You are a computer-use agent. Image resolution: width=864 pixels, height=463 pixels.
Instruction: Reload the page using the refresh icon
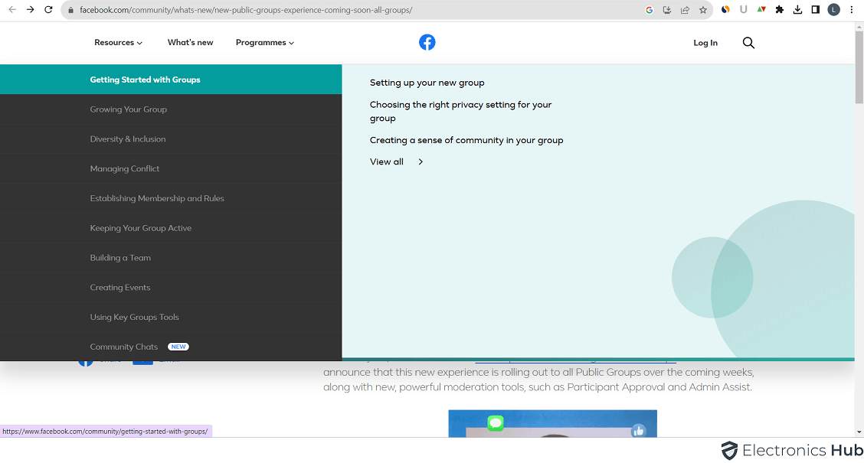coord(49,10)
